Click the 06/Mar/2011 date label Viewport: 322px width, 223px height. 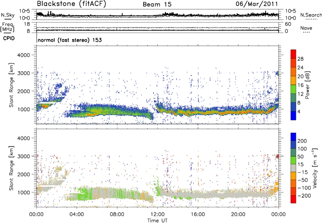pyautogui.click(x=256, y=4)
